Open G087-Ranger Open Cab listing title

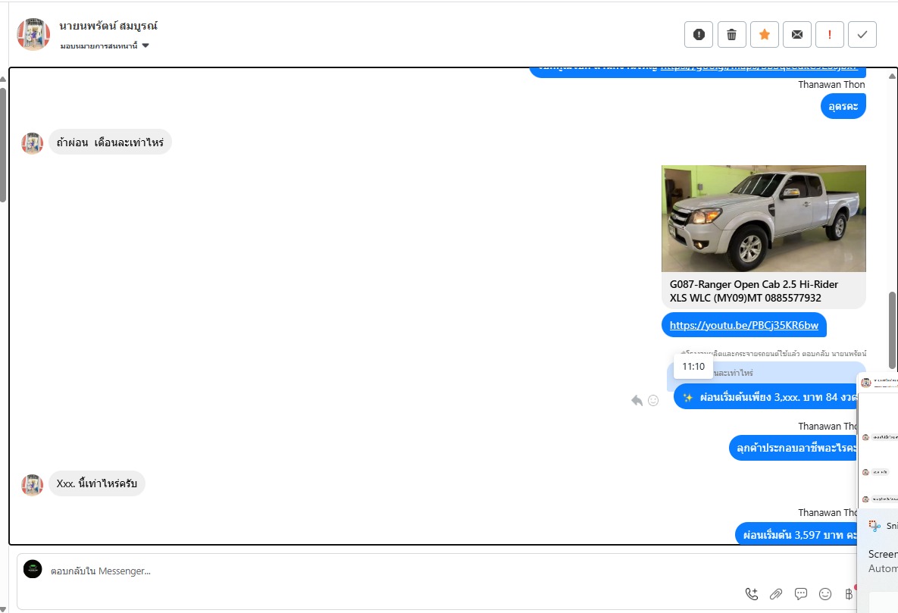tap(754, 291)
